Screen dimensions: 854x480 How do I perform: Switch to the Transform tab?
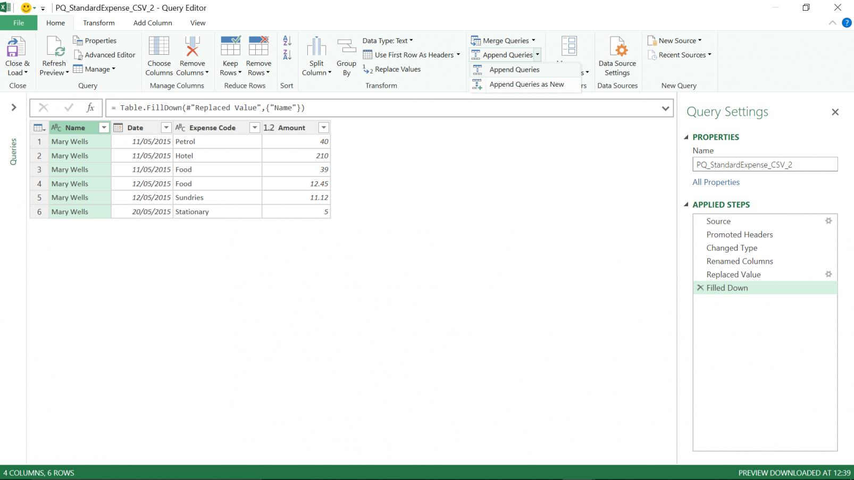point(99,23)
